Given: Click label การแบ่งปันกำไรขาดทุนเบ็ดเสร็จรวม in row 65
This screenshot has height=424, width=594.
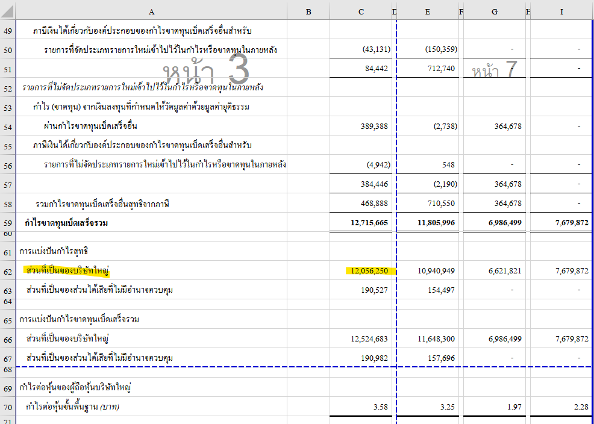Looking at the screenshot, I should tap(79, 320).
